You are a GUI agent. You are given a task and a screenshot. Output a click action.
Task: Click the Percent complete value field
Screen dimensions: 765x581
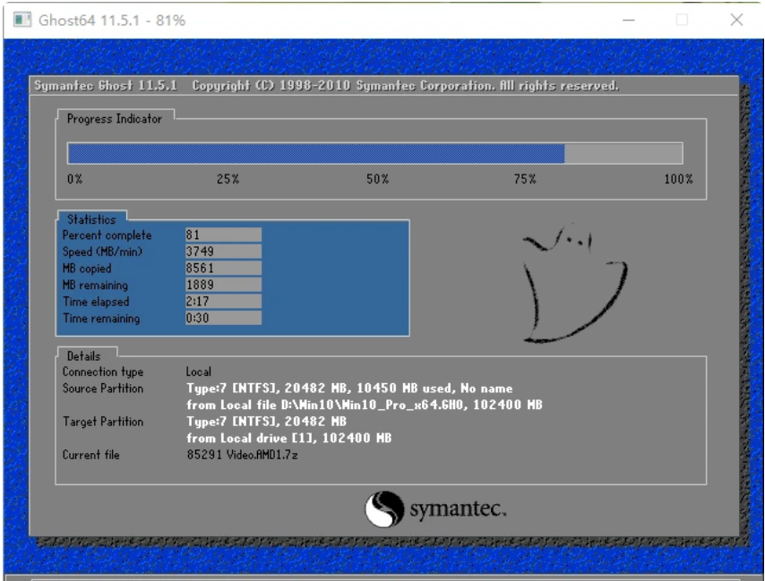[223, 235]
